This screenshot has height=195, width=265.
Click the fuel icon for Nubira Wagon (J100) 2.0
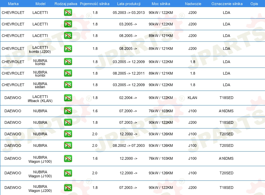point(68,173)
